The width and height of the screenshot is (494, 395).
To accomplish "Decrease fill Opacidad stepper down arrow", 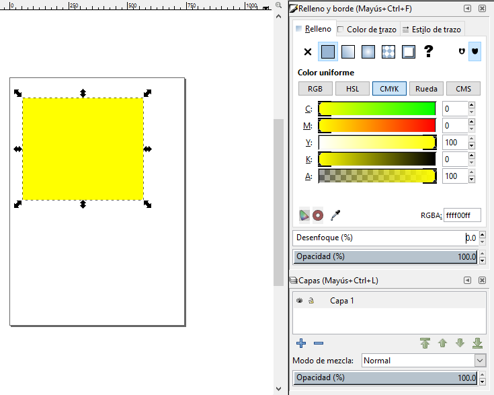I will pyautogui.click(x=482, y=260).
